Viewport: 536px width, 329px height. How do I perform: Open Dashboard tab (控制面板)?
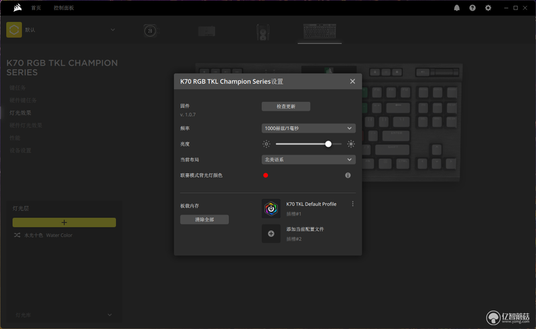tap(64, 8)
